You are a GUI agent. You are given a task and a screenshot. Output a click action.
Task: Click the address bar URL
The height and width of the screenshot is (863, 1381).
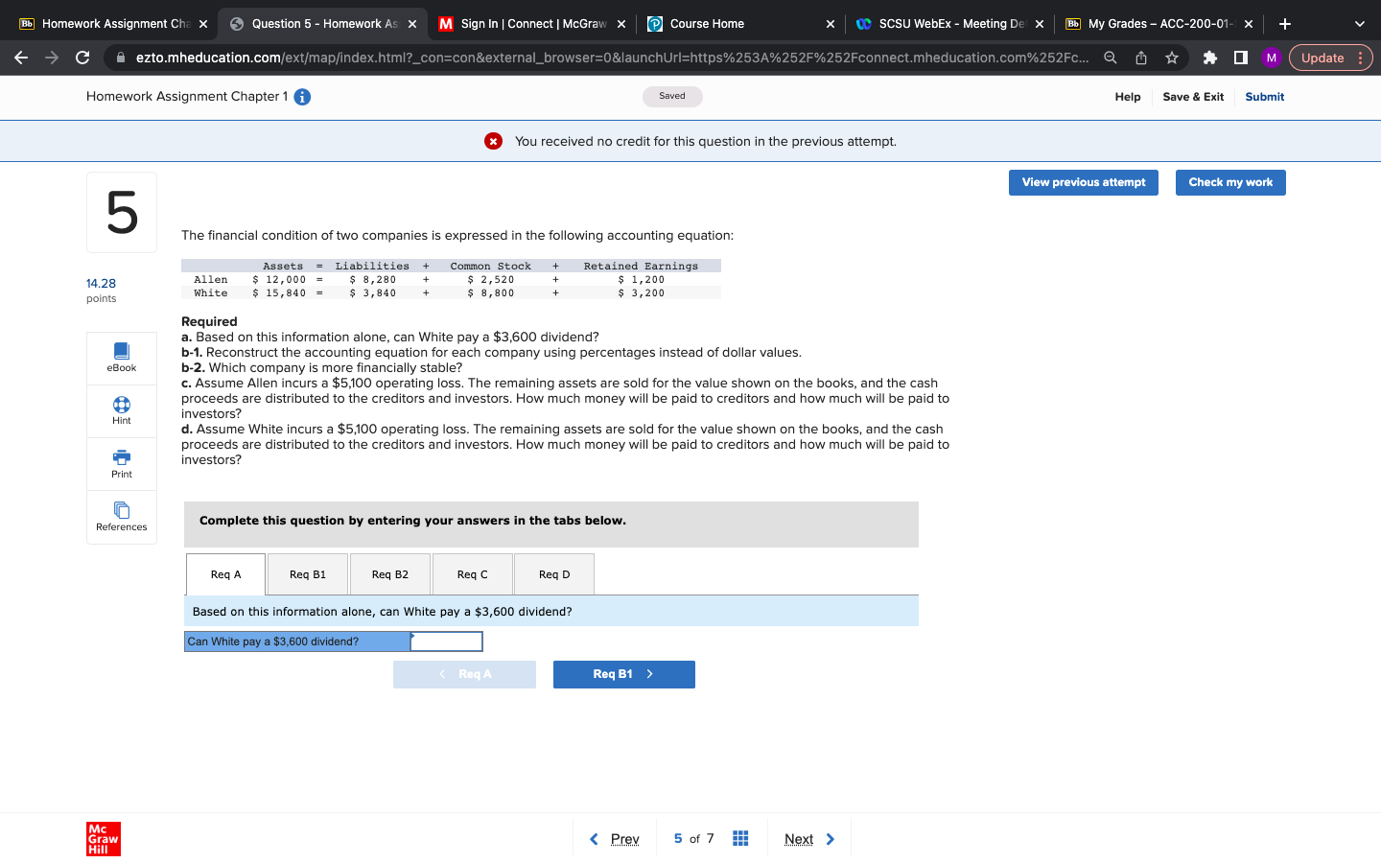click(x=612, y=58)
